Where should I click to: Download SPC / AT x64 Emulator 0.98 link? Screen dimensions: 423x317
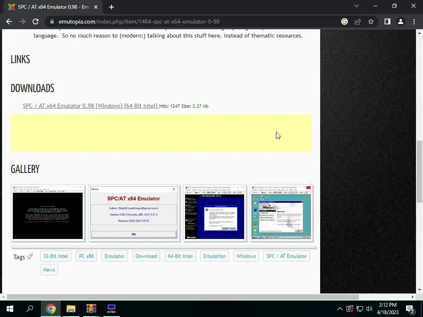(x=90, y=106)
